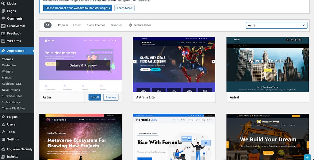Viewport: 314px width, 160px height.
Task: Open Additional CSS submenu item
Action: 12,84
